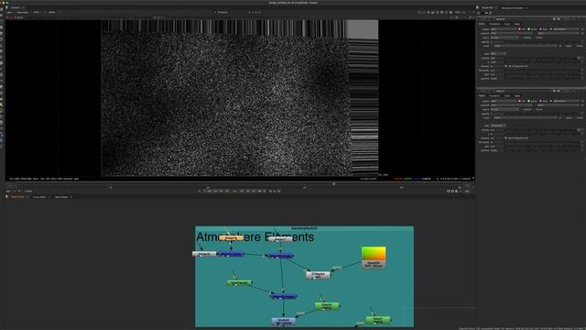Toggle the red channel checkbox in lower panel
The width and height of the screenshot is (586, 330).
point(519,101)
